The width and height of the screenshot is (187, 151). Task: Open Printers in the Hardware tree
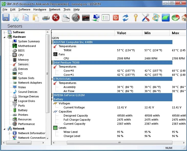point(23,115)
